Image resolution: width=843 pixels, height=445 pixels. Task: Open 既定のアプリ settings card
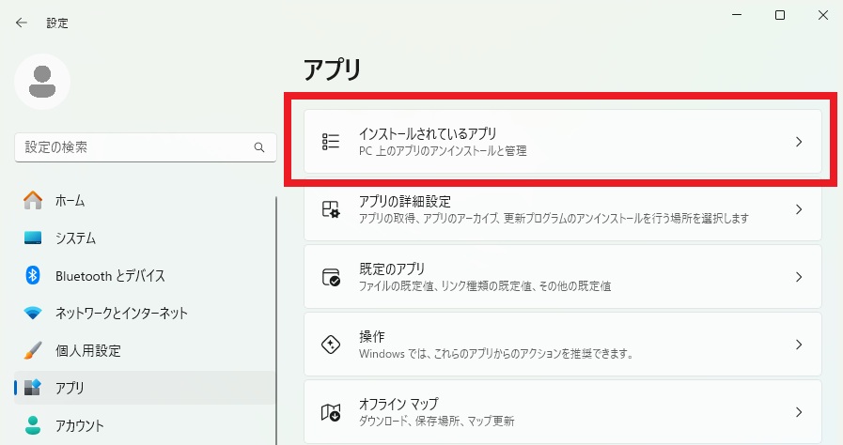pos(562,277)
